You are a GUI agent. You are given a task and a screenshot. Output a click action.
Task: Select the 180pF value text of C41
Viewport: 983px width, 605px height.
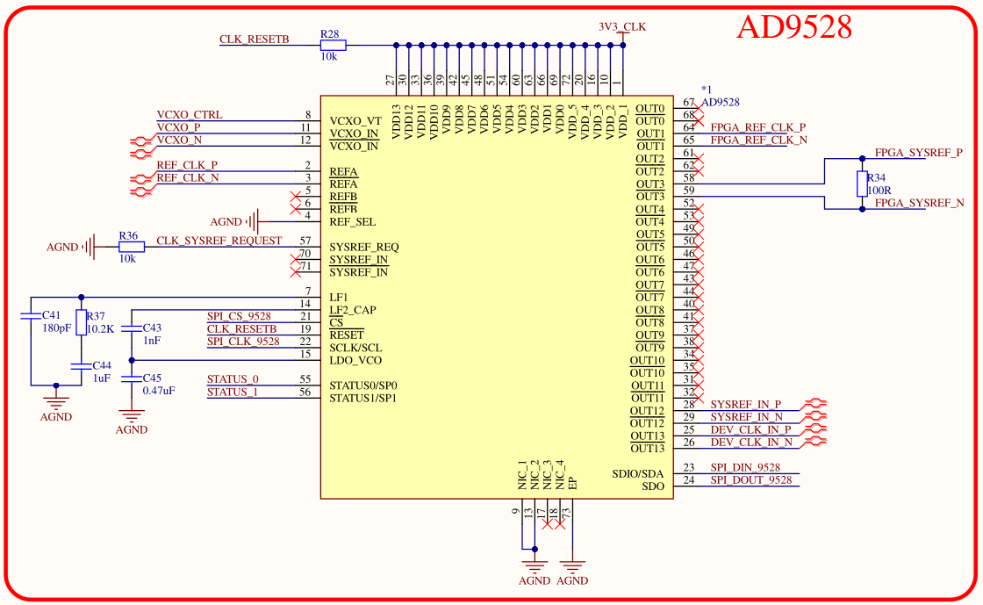(x=56, y=328)
